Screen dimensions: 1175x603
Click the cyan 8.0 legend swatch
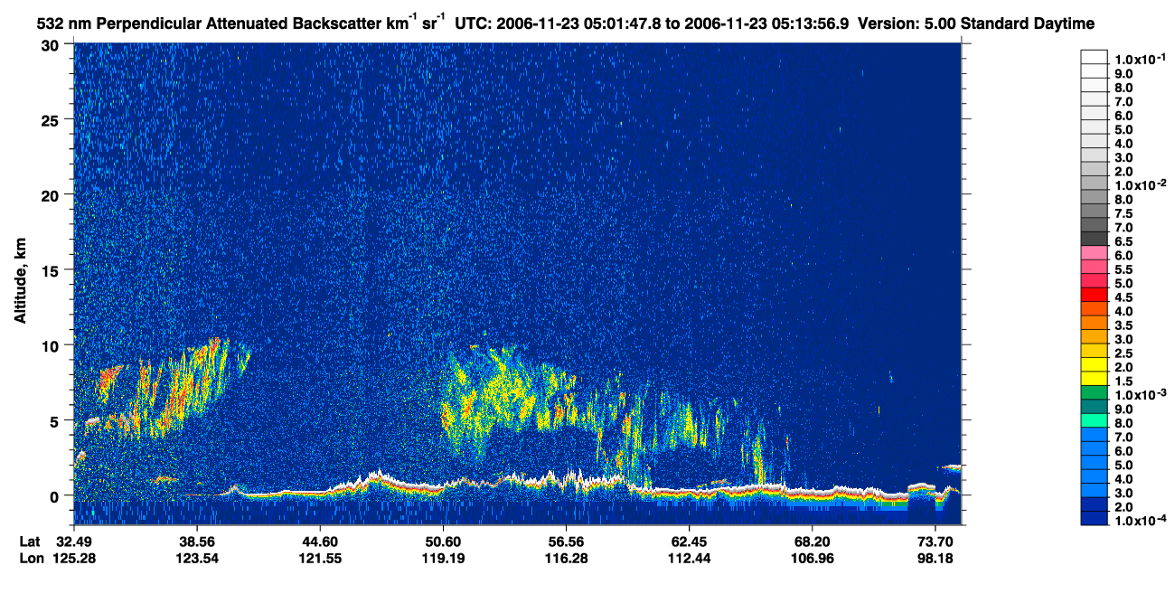click(x=1094, y=420)
